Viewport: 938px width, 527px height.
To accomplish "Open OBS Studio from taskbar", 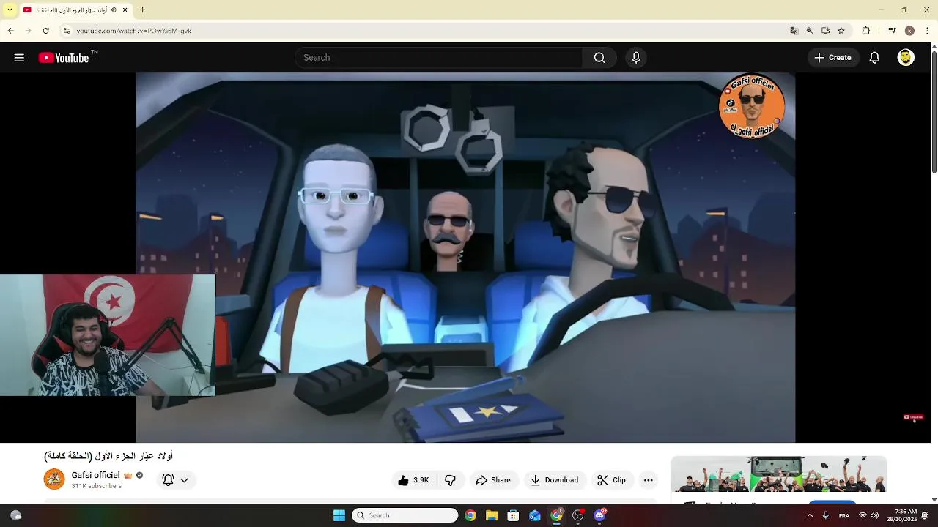I will [578, 515].
